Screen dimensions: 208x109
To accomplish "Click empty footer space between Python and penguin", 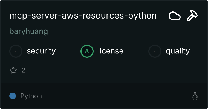I will [x=115, y=96].
